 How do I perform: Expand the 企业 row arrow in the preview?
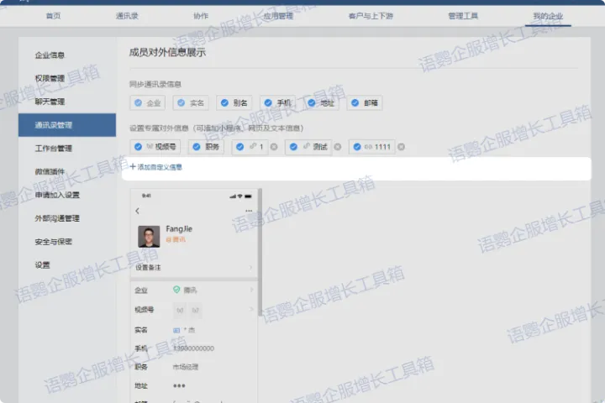(x=250, y=290)
